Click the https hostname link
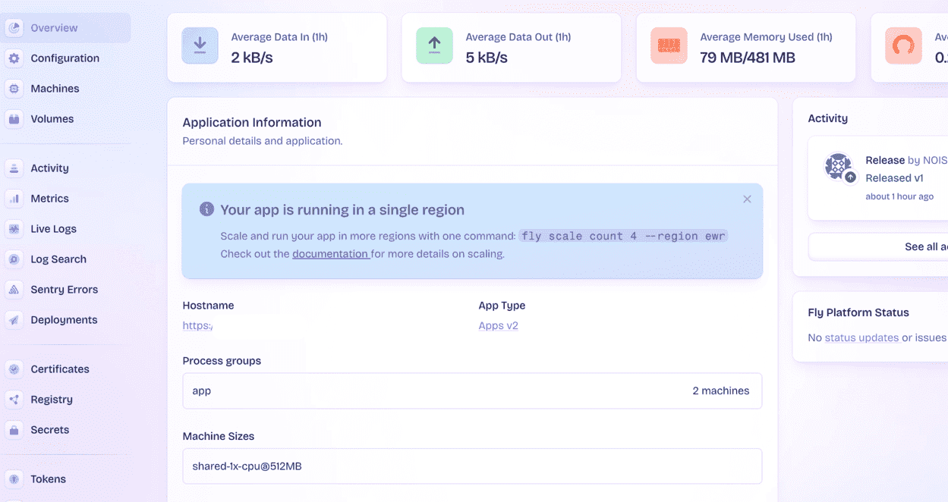 click(197, 326)
